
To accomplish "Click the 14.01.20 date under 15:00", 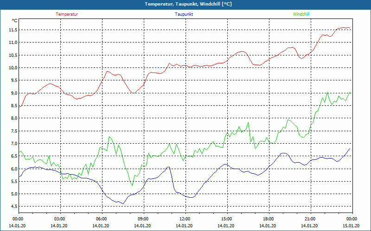I will point(226,226).
